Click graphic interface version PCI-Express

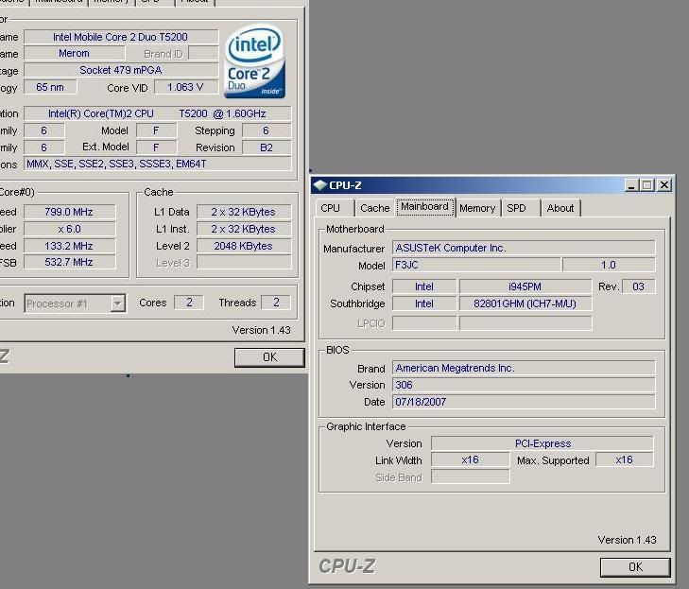543,443
